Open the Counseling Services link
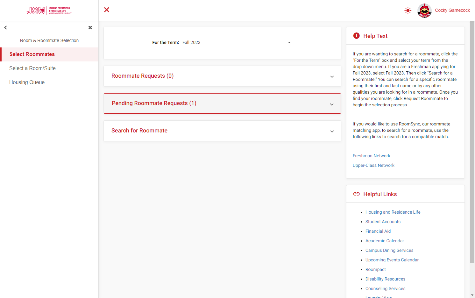The width and height of the screenshot is (475, 298). click(385, 288)
